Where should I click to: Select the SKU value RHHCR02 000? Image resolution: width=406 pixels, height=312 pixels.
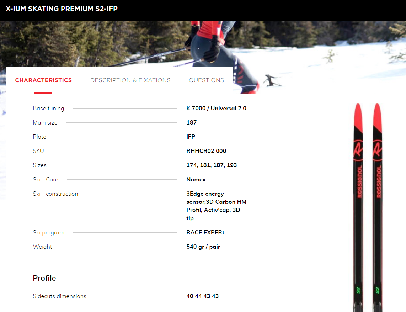click(206, 151)
